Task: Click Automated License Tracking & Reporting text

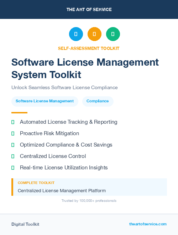Action: coord(68,122)
